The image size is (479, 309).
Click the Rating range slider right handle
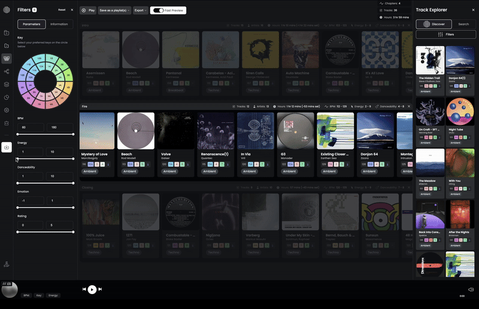pyautogui.click(x=73, y=232)
